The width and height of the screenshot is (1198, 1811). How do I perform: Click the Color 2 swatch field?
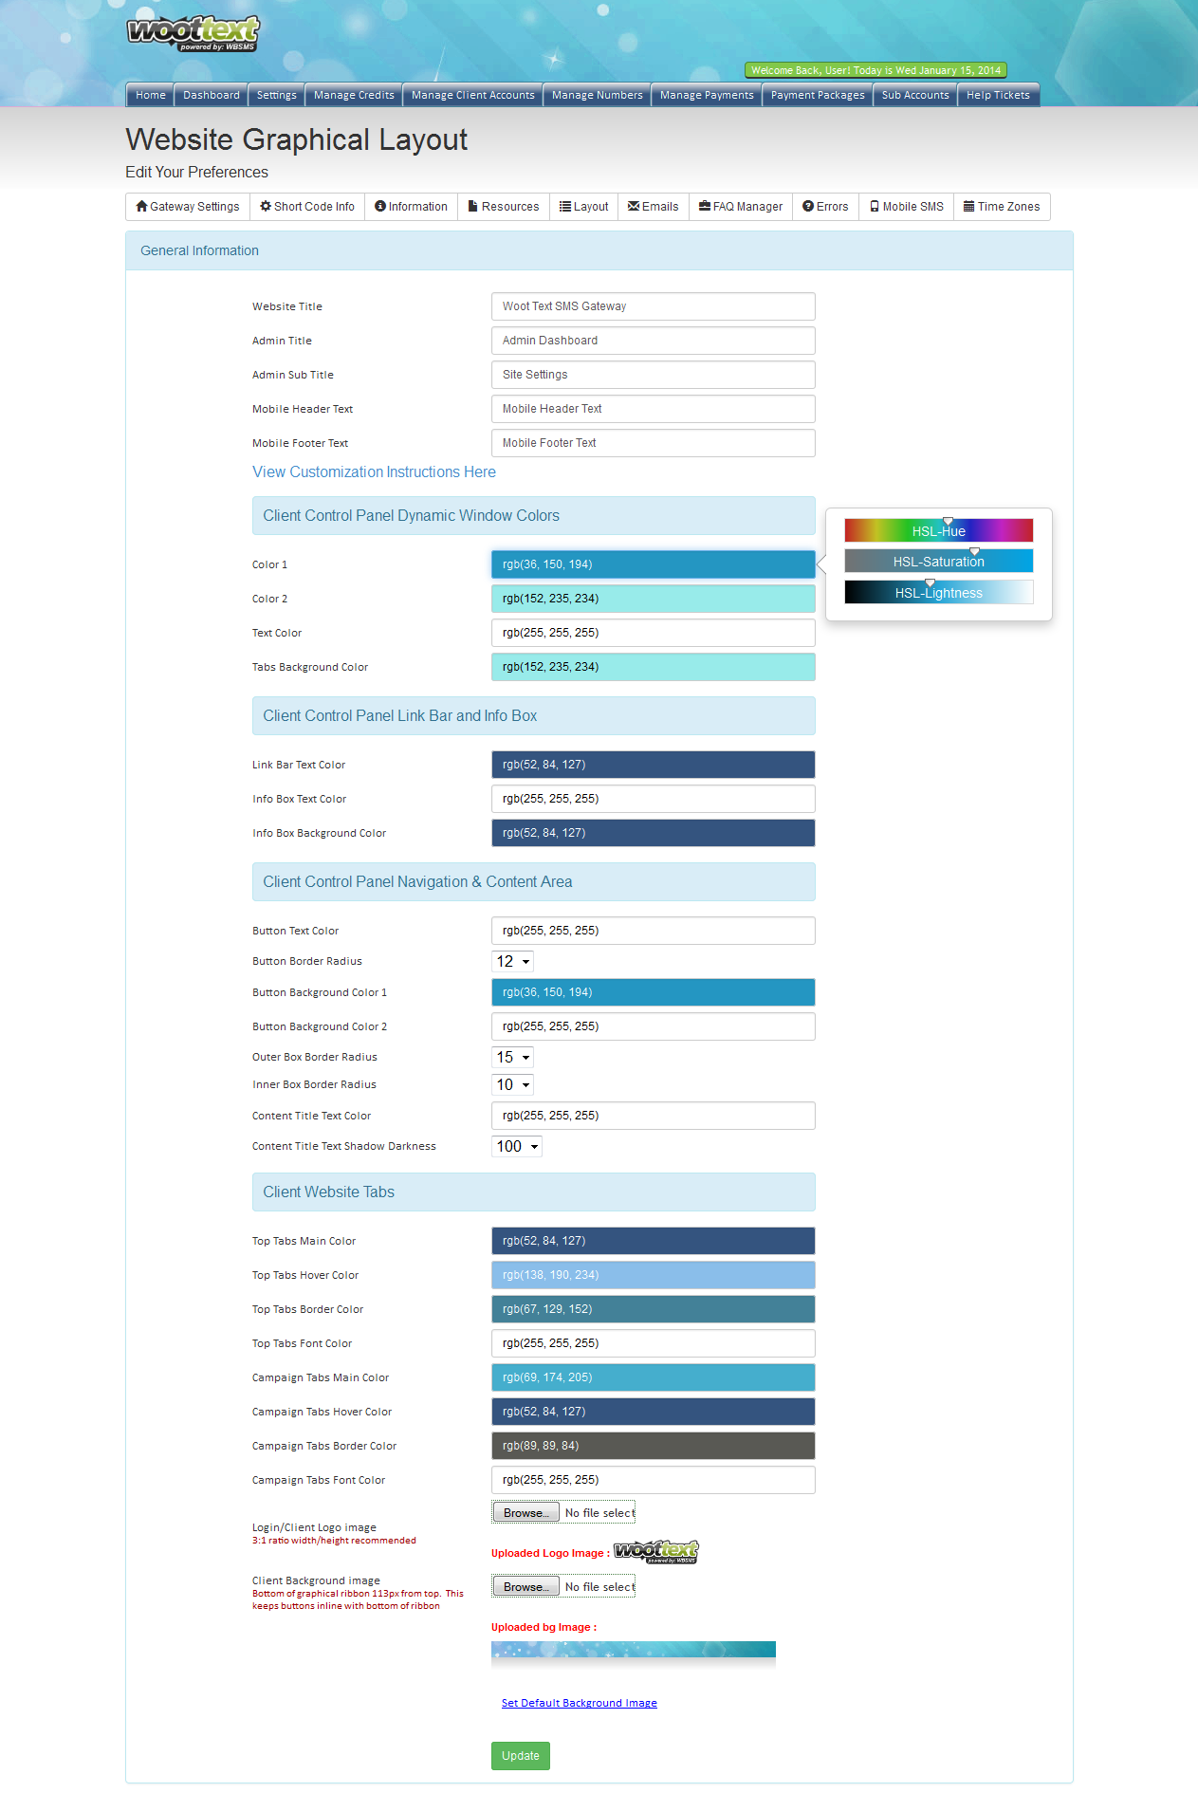pyautogui.click(x=654, y=599)
